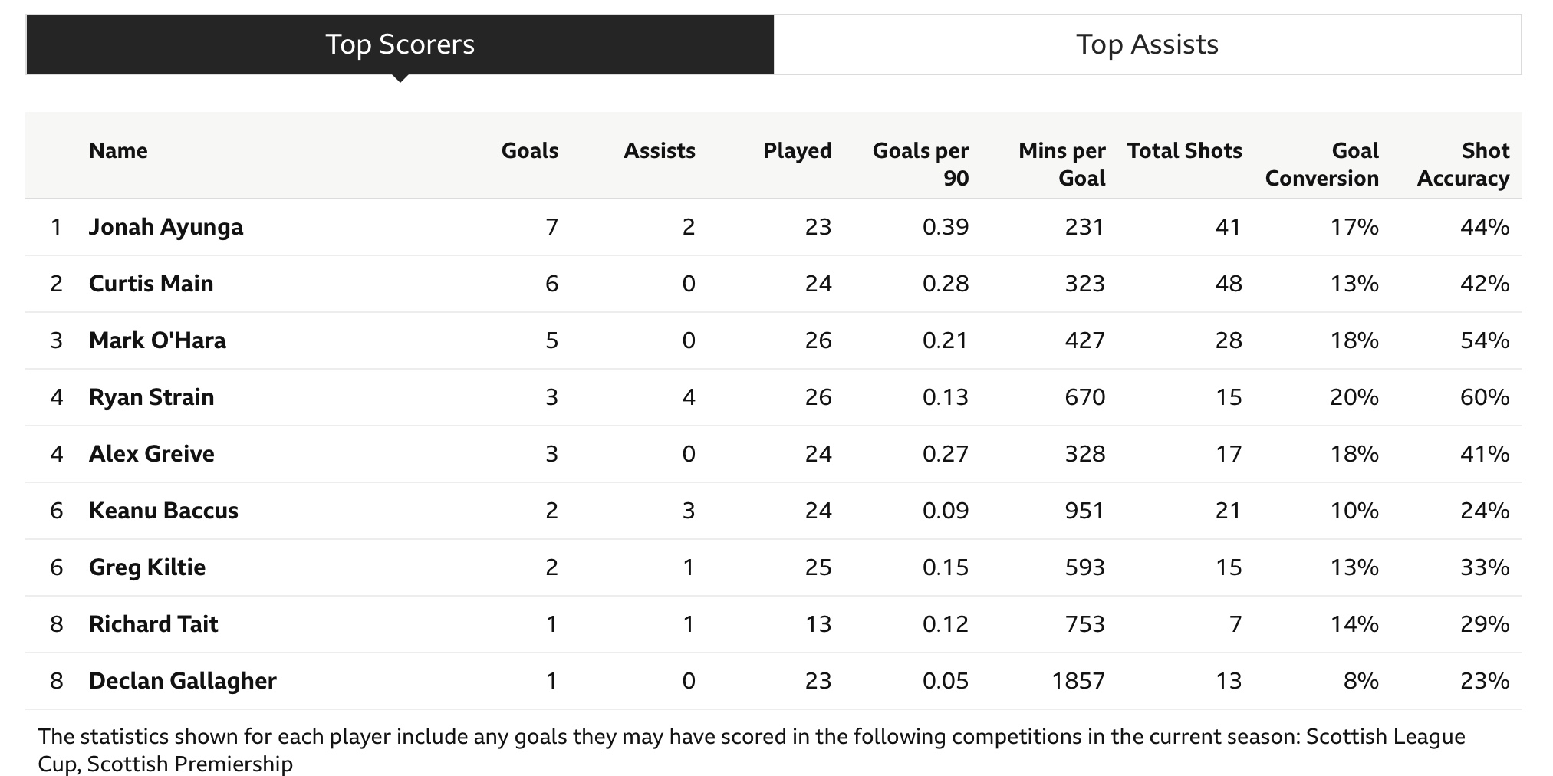Viewport: 1553px width, 776px height.
Task: Select the Mark O'Hara row name
Action: (x=157, y=340)
